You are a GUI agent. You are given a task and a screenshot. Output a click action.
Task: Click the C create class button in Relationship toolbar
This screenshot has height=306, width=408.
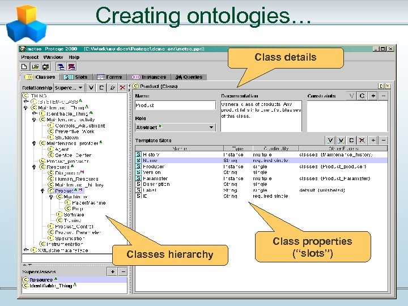[101, 88]
